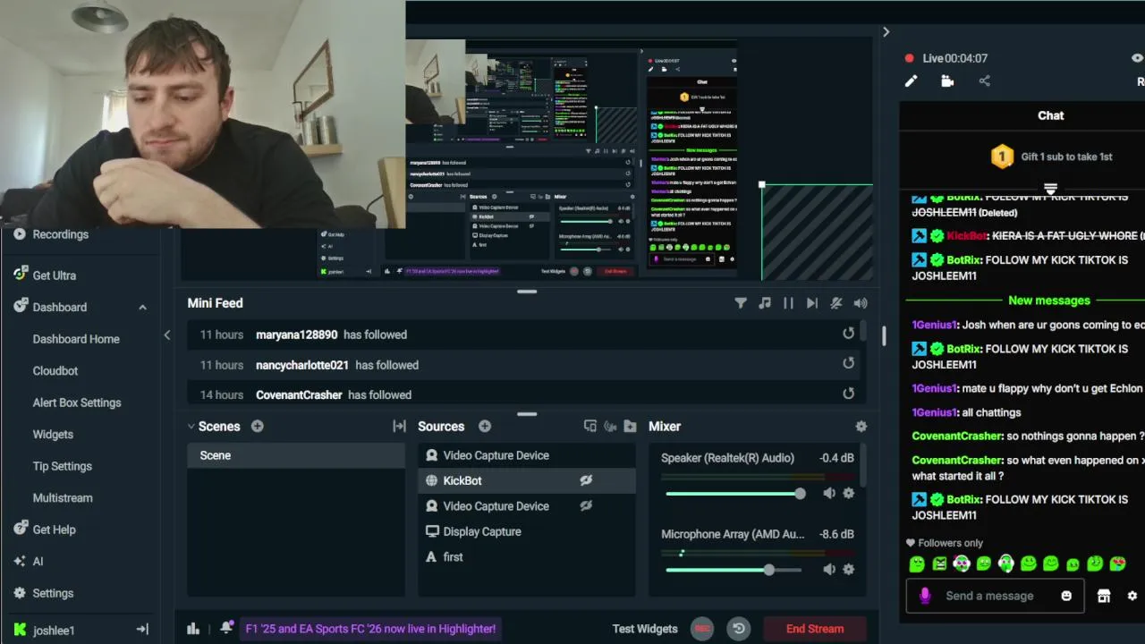Adjust the Speaker (Realtek) volume slider
Viewport: 1145px width, 644px height.
click(735, 494)
